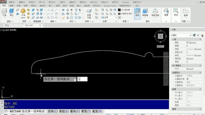205x115 pixels.
Task: Select the Array tool in Modify panel
Action: point(80,18)
